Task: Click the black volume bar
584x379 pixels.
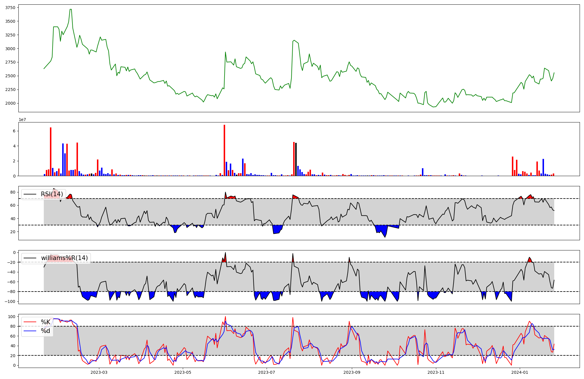Action: pyautogui.click(x=296, y=159)
